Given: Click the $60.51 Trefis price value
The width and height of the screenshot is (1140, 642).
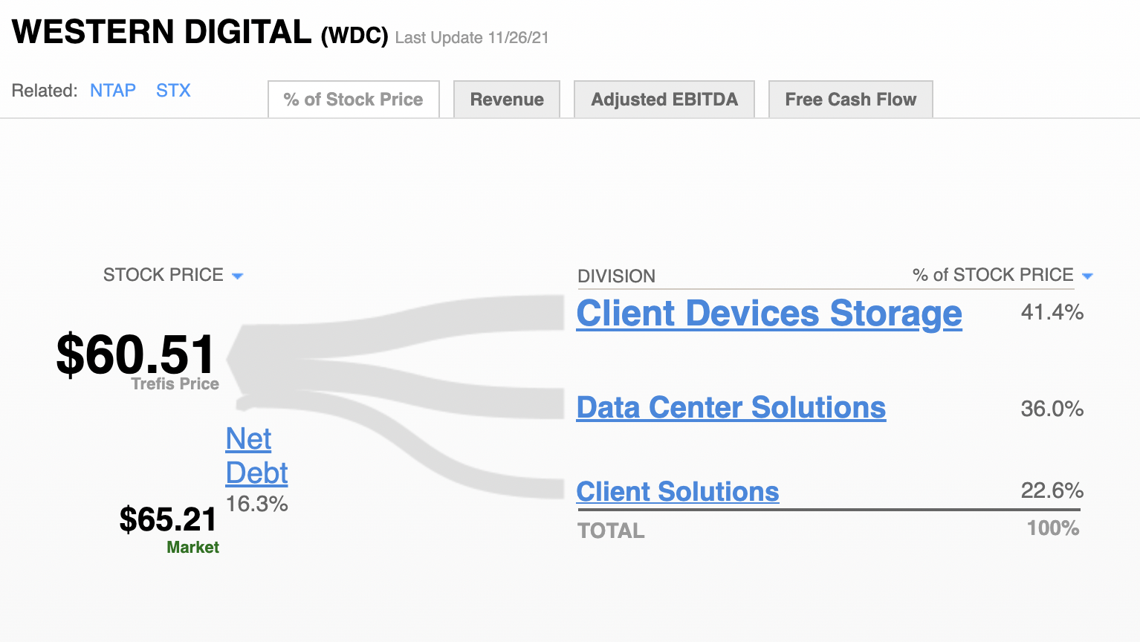Looking at the screenshot, I should [135, 354].
